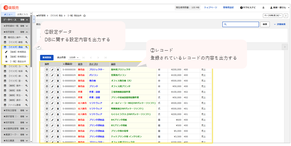Click wrench settings icon for ファイル置場

tap(26, 105)
